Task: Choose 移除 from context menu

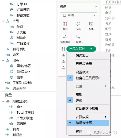Action: (x=79, y=131)
